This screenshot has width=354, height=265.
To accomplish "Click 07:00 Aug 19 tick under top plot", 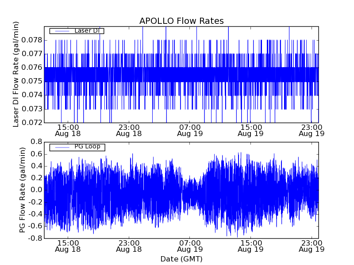I will [190, 130].
